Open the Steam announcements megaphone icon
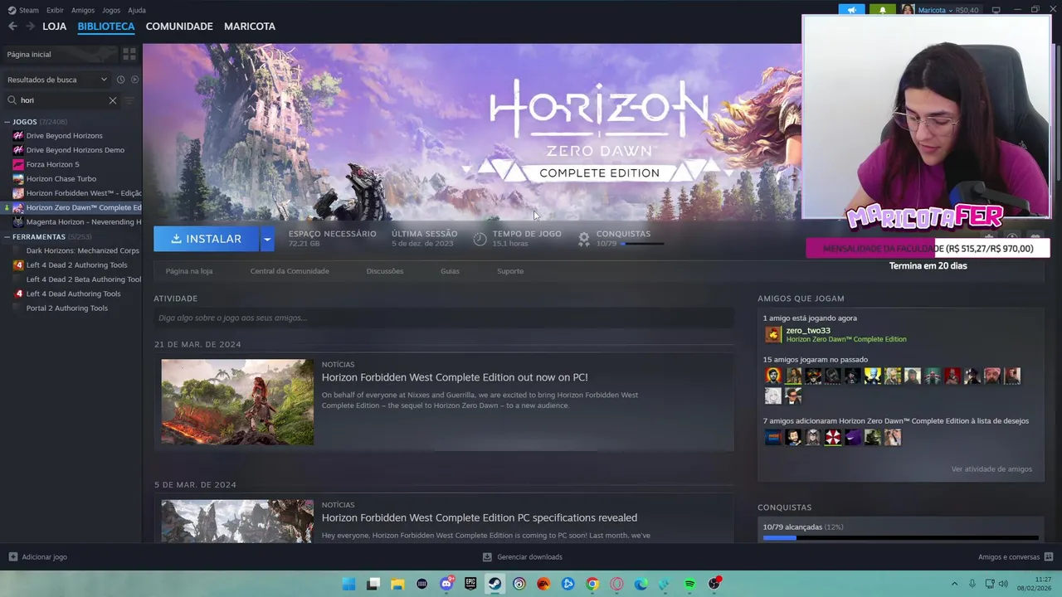 (x=851, y=10)
